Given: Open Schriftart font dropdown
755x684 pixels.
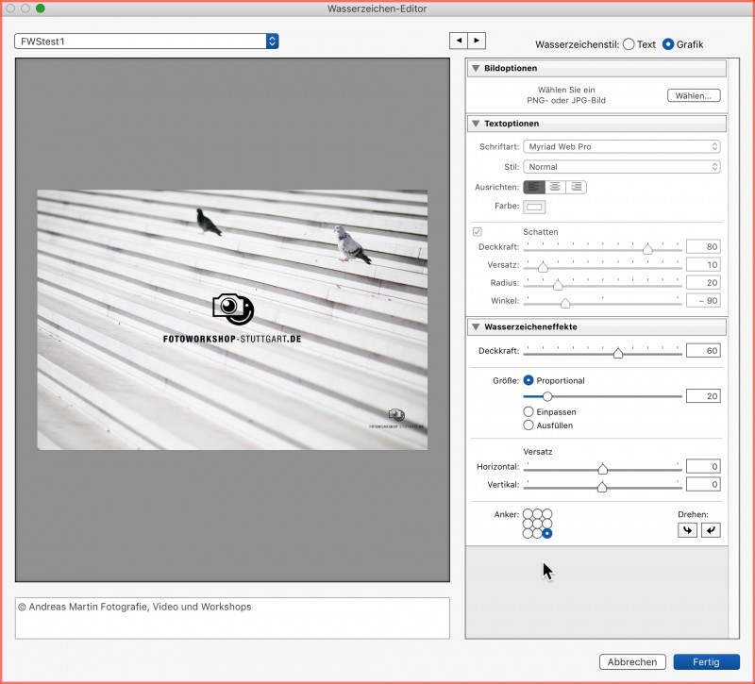Looking at the screenshot, I should pyautogui.click(x=622, y=146).
